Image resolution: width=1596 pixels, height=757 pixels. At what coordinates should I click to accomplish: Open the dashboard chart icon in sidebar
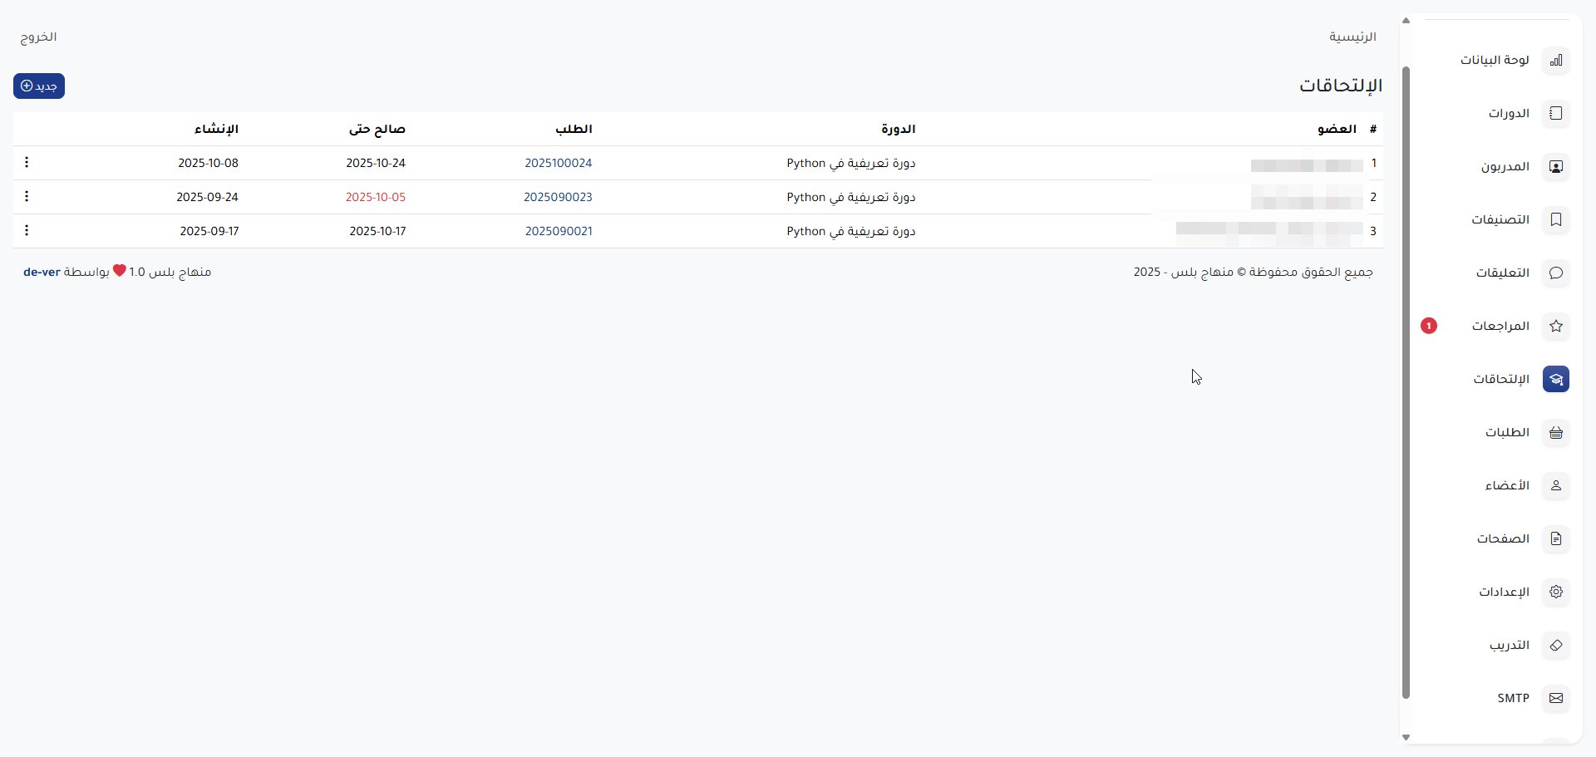(x=1555, y=61)
